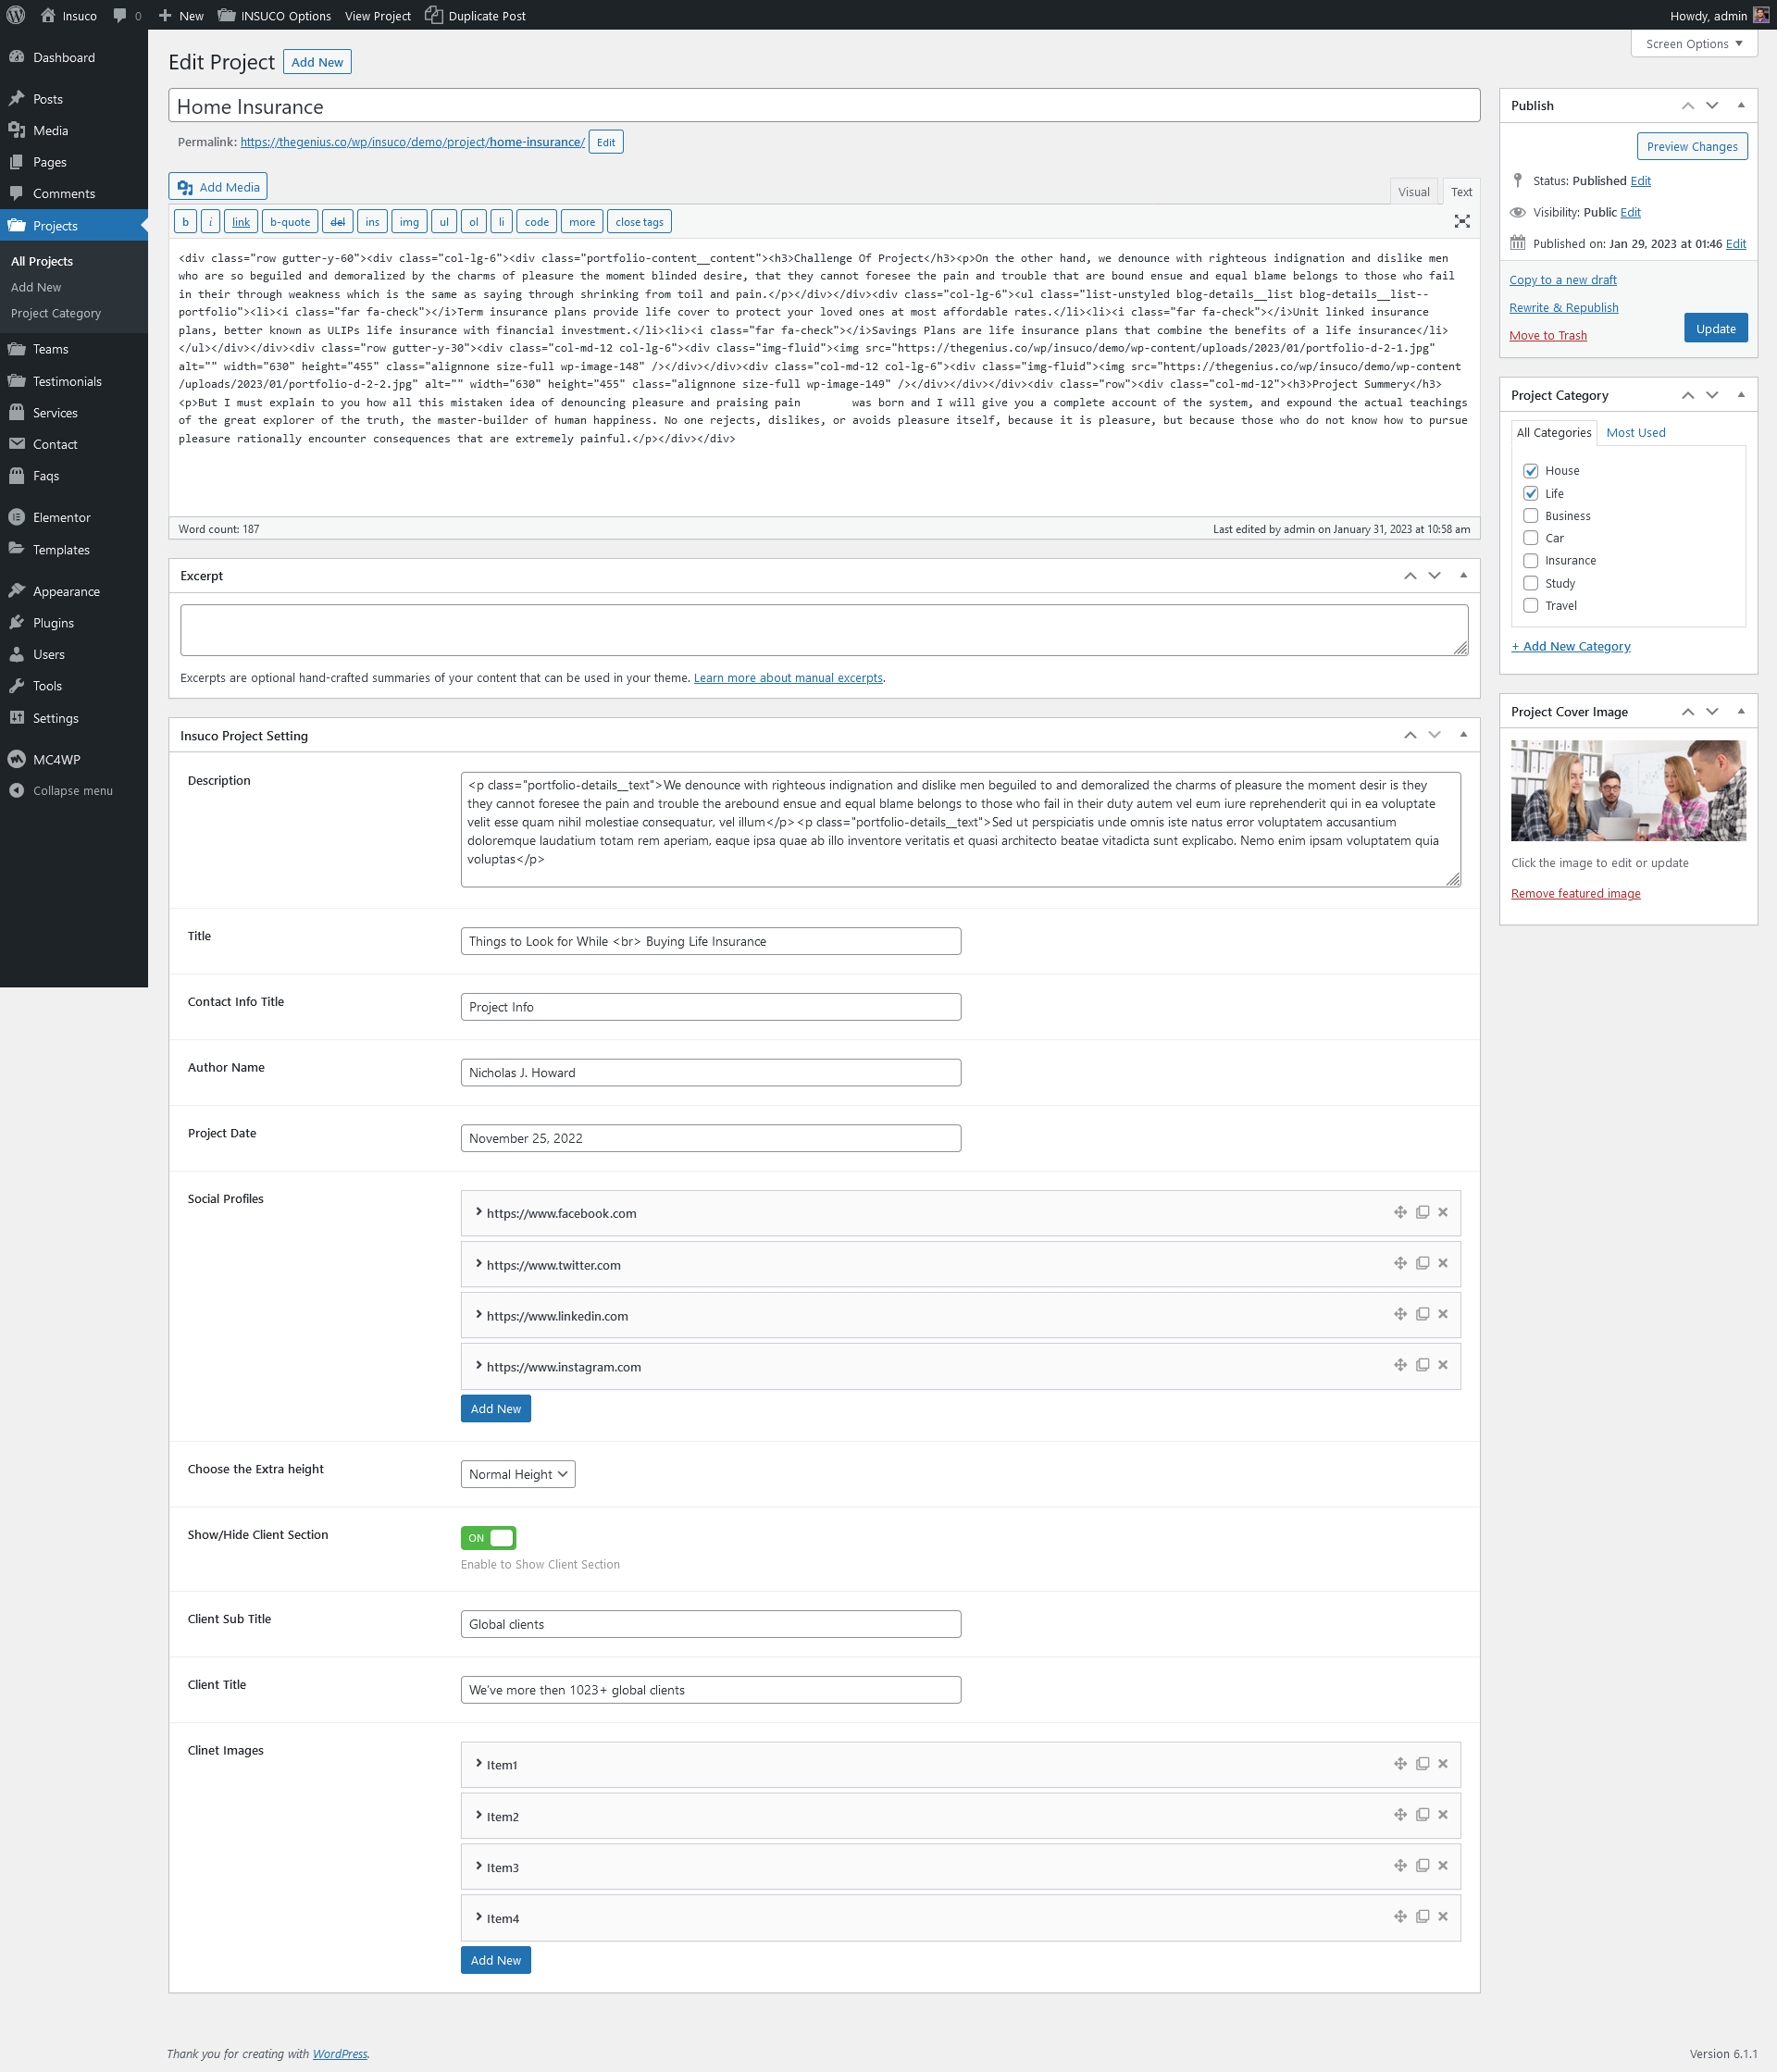The image size is (1777, 2072).
Task: Open the Normal Height dropdown
Action: 517,1474
